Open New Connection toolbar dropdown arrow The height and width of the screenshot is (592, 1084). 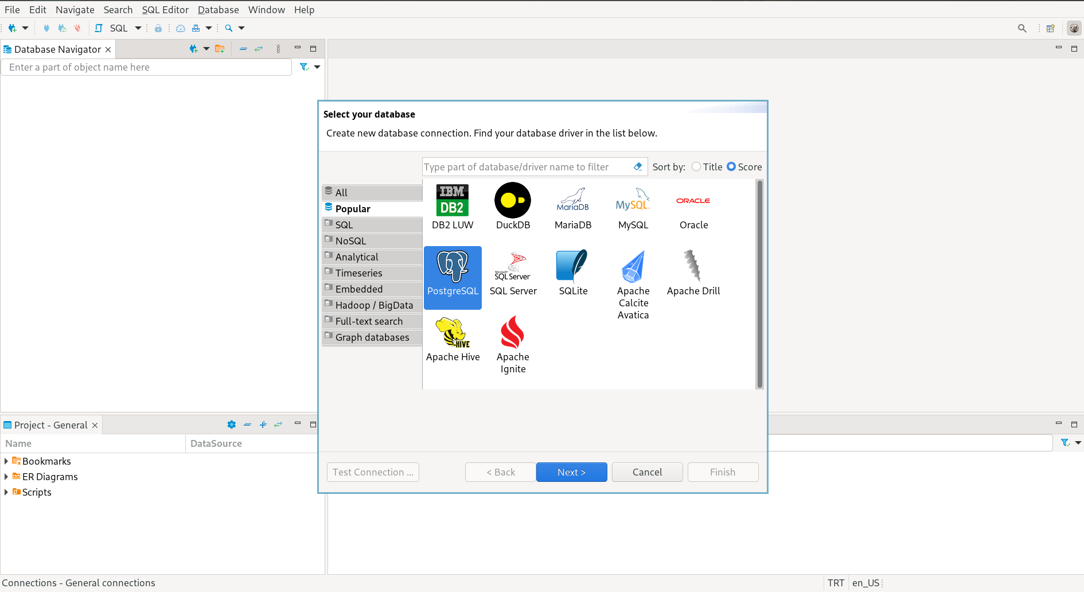coord(25,28)
